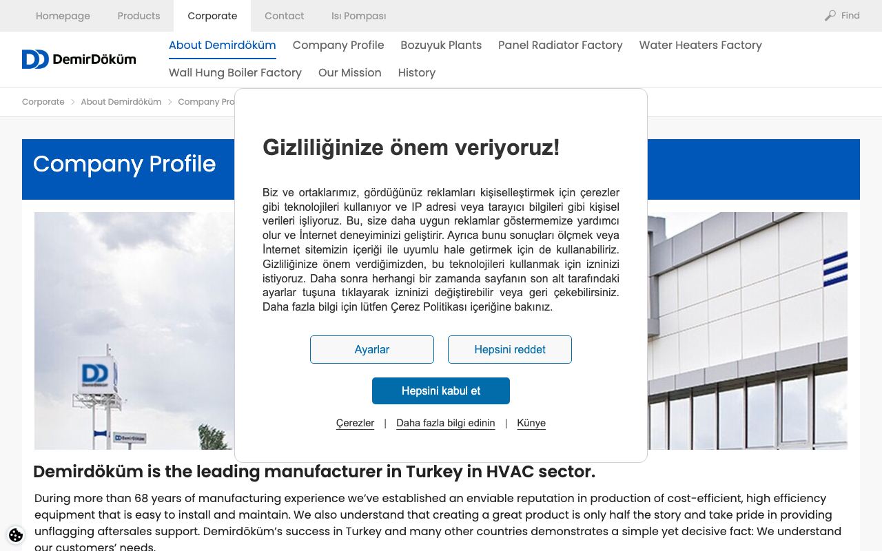Open the Künye link

coord(531,423)
